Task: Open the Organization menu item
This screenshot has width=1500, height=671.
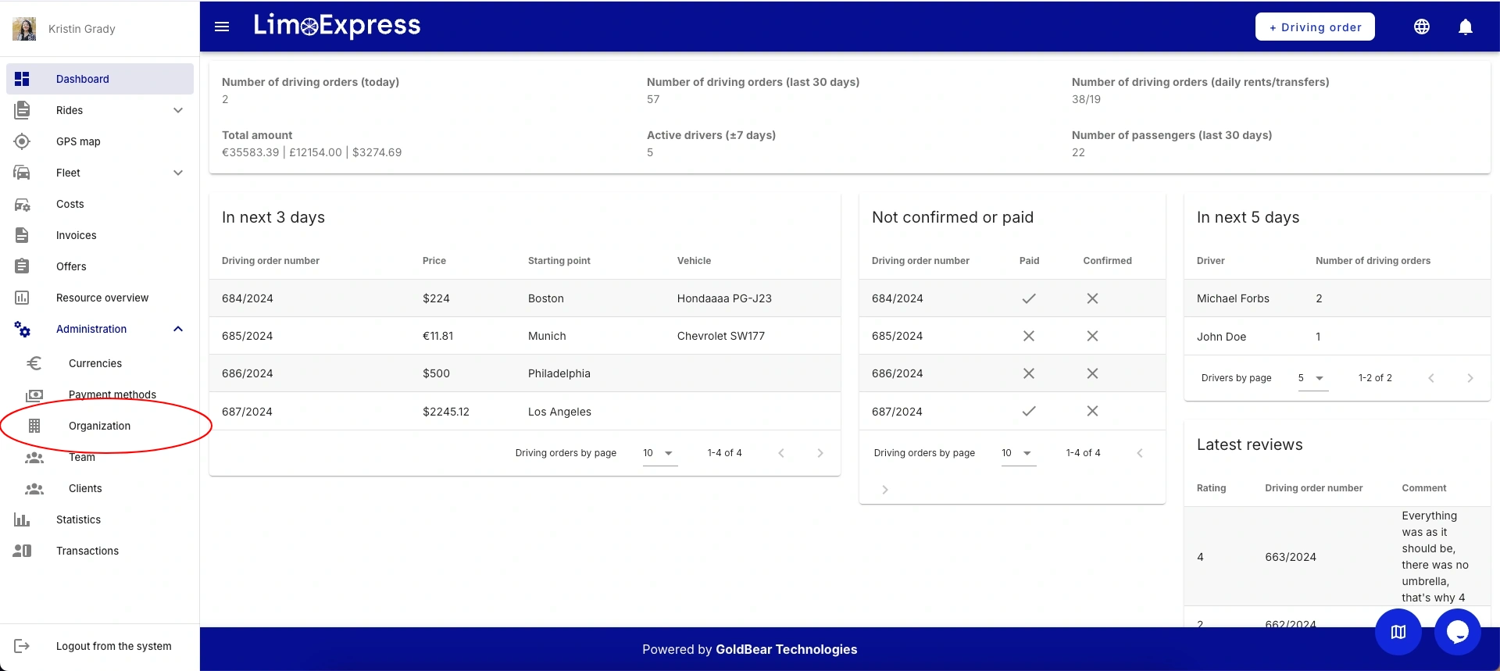Action: (99, 426)
